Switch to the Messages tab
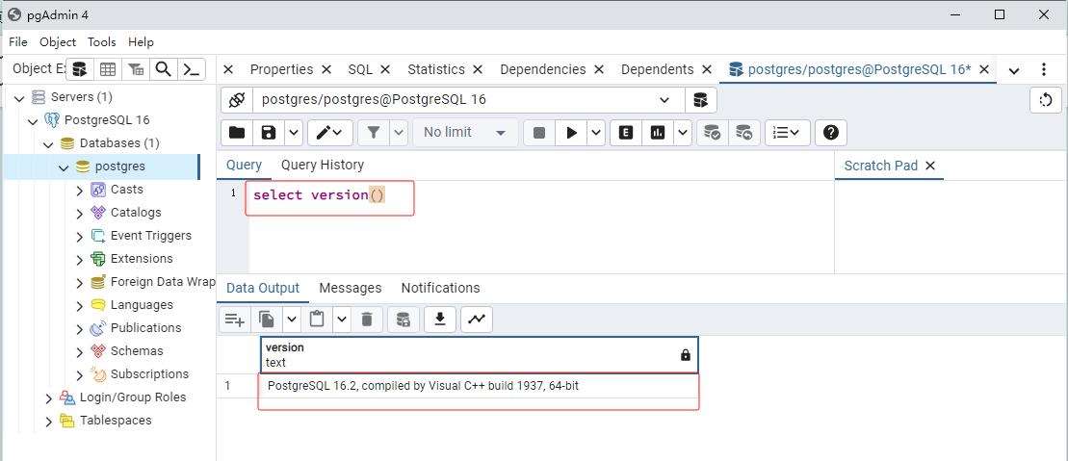The width and height of the screenshot is (1068, 461). (350, 288)
